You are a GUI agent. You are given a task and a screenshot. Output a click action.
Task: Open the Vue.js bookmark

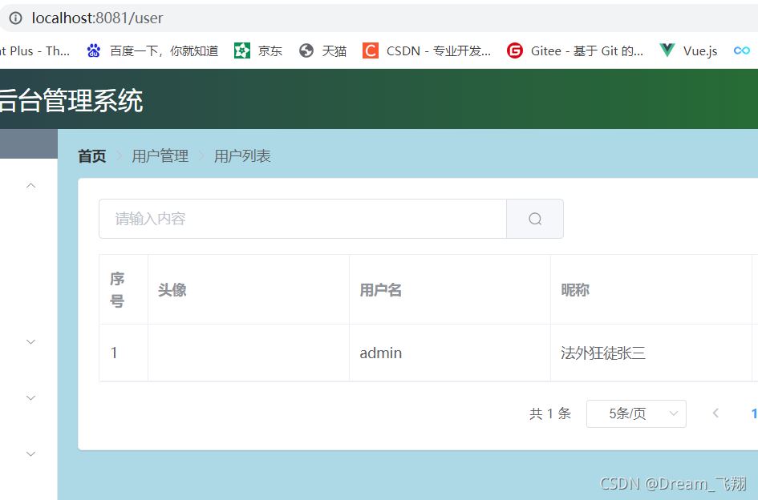[688, 50]
